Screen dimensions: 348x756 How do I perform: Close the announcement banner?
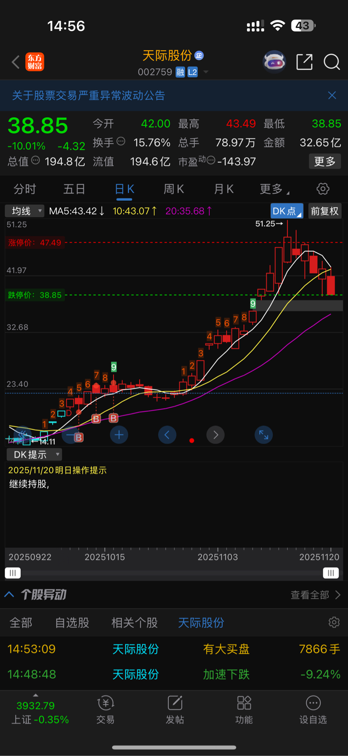[x=332, y=95]
